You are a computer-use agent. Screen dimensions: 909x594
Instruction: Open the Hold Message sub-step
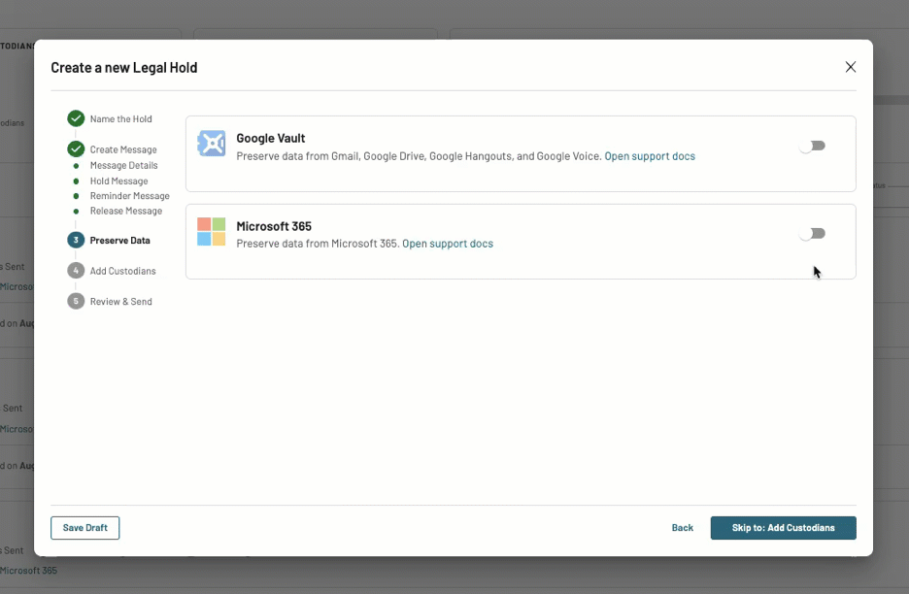coord(118,181)
